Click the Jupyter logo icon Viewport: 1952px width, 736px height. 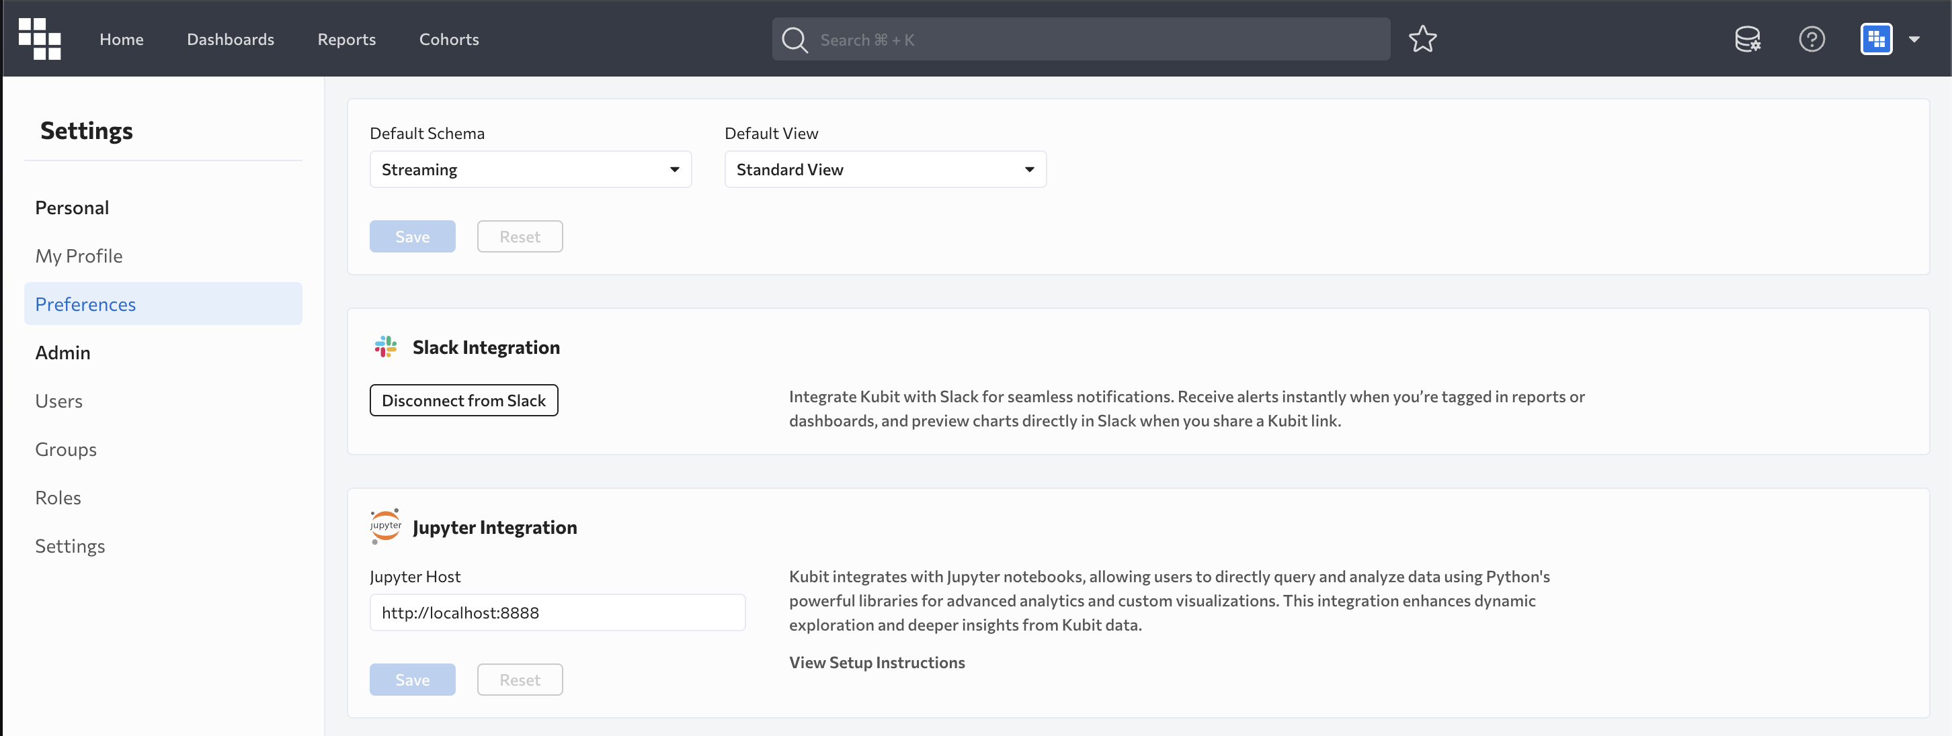[x=386, y=526]
